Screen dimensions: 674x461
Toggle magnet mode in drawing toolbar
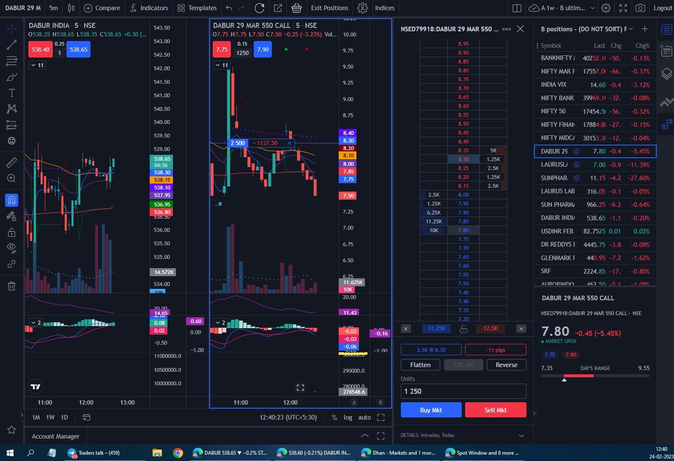coord(11,200)
